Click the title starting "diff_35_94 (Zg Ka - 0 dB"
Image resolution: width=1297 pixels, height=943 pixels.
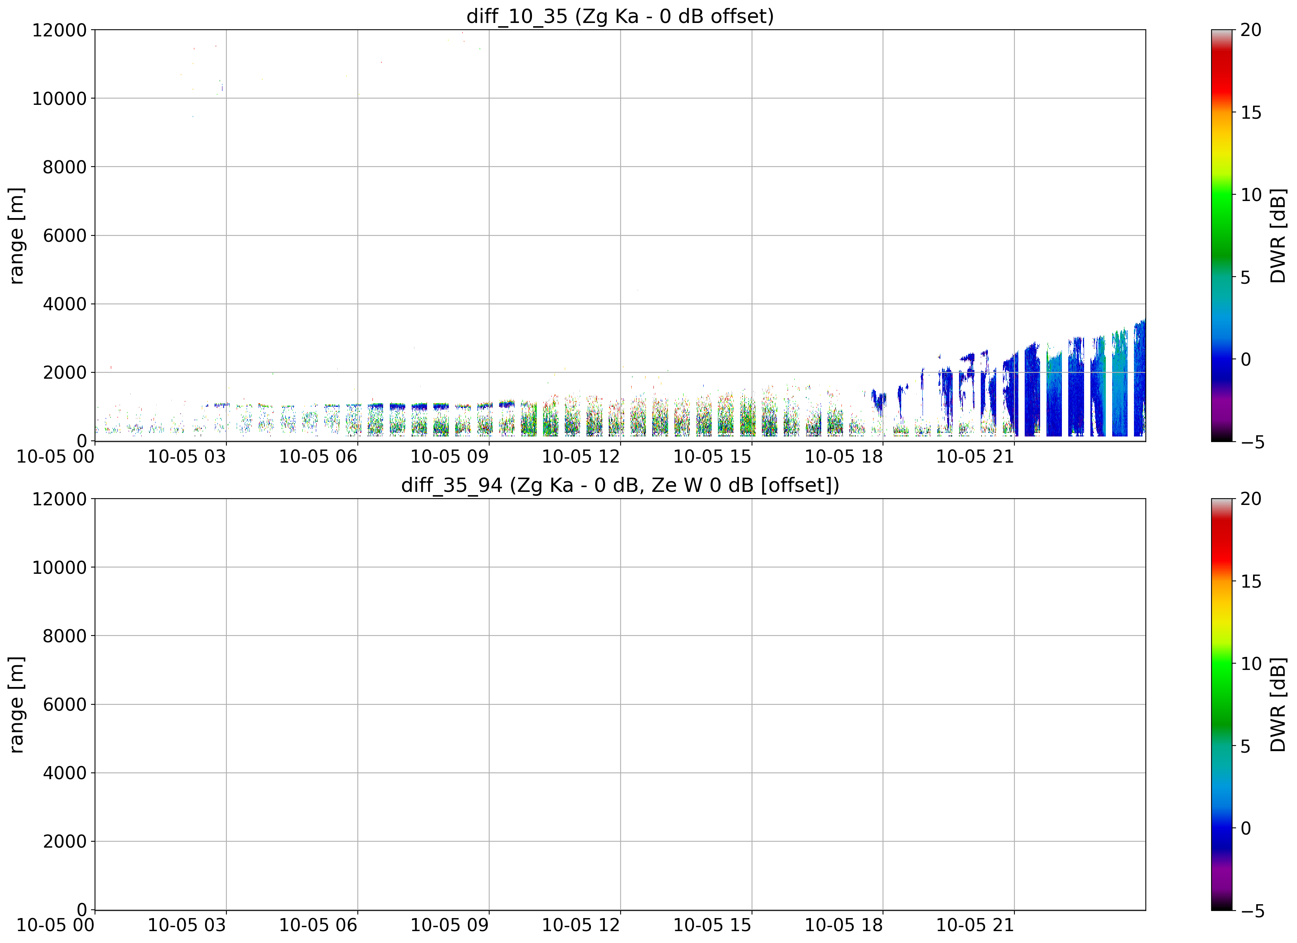(x=620, y=485)
